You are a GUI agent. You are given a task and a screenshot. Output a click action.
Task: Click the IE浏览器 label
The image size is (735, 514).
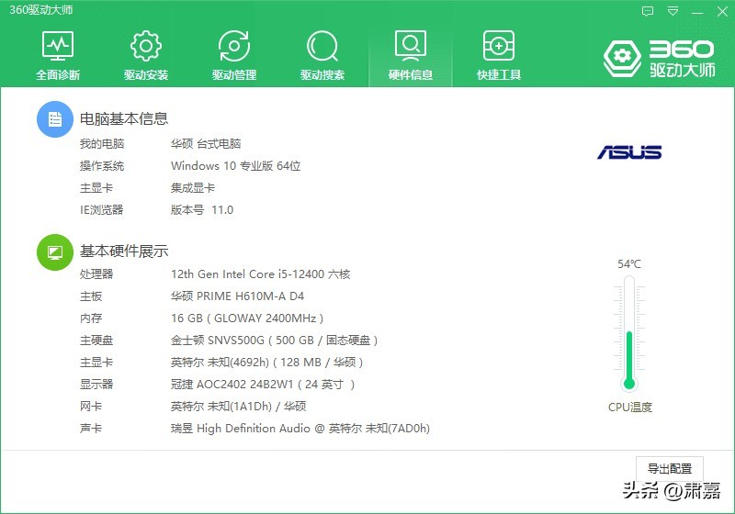[x=102, y=209]
